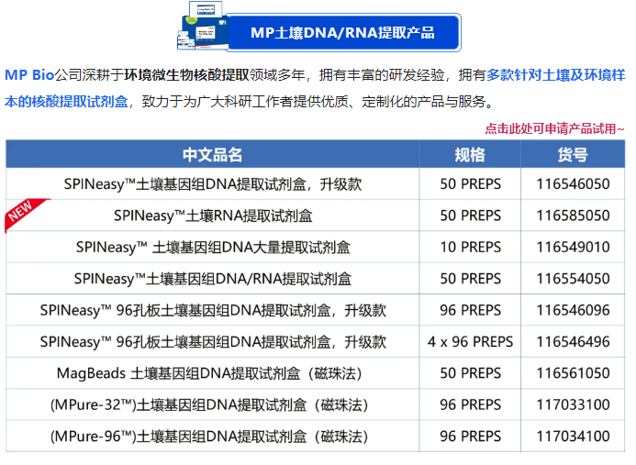Select the 中文品名 column header

(213, 154)
